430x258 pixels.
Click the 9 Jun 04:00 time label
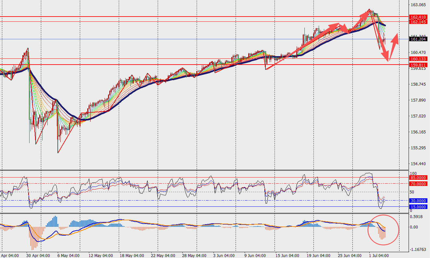[x=254, y=255]
